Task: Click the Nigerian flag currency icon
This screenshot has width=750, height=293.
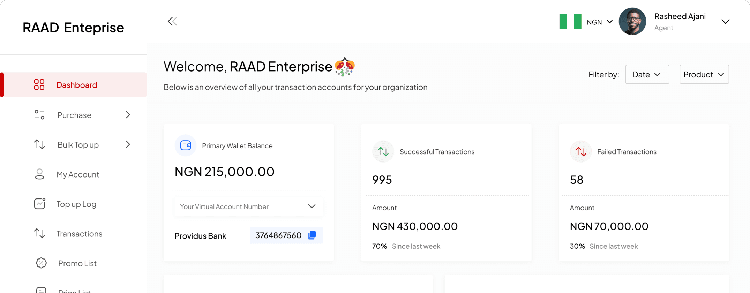Action: click(570, 22)
